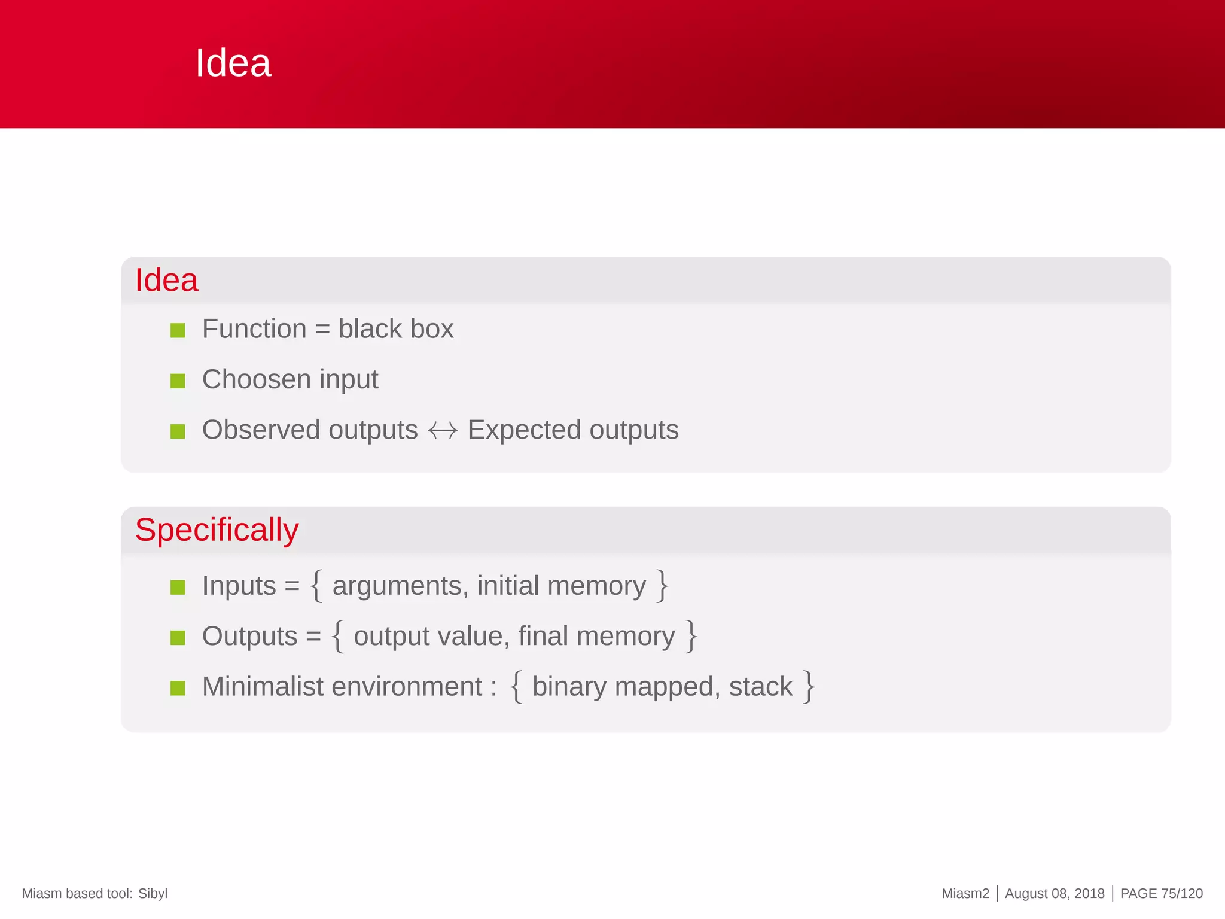The width and height of the screenshot is (1225, 919).
Task: Click the red 'Specifically' block heading
Action: point(217,530)
